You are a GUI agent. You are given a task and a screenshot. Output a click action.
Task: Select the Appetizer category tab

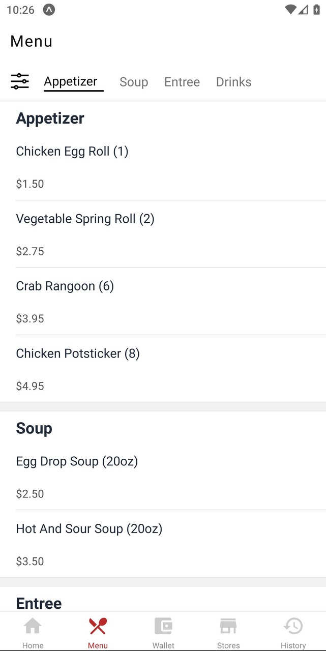pyautogui.click(x=71, y=81)
